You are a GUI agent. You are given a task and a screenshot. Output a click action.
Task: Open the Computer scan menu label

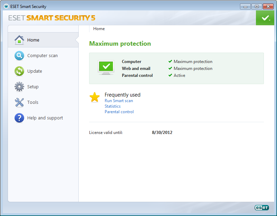[42, 56]
